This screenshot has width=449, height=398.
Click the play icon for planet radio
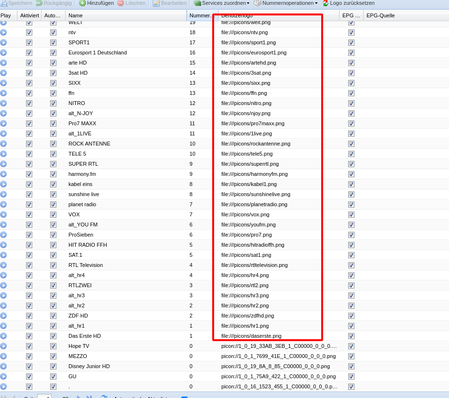click(x=3, y=204)
